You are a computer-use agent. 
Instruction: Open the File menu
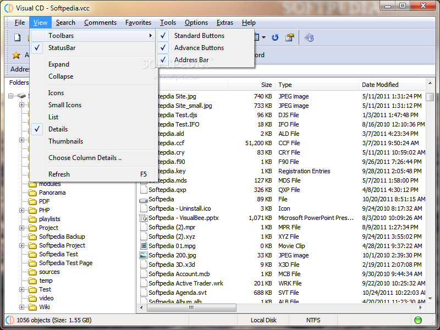click(20, 23)
